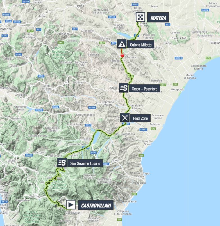Screen dimensions: 220x226
Task: Select the San Severino Lucano sprint icon
Action: [62, 163]
